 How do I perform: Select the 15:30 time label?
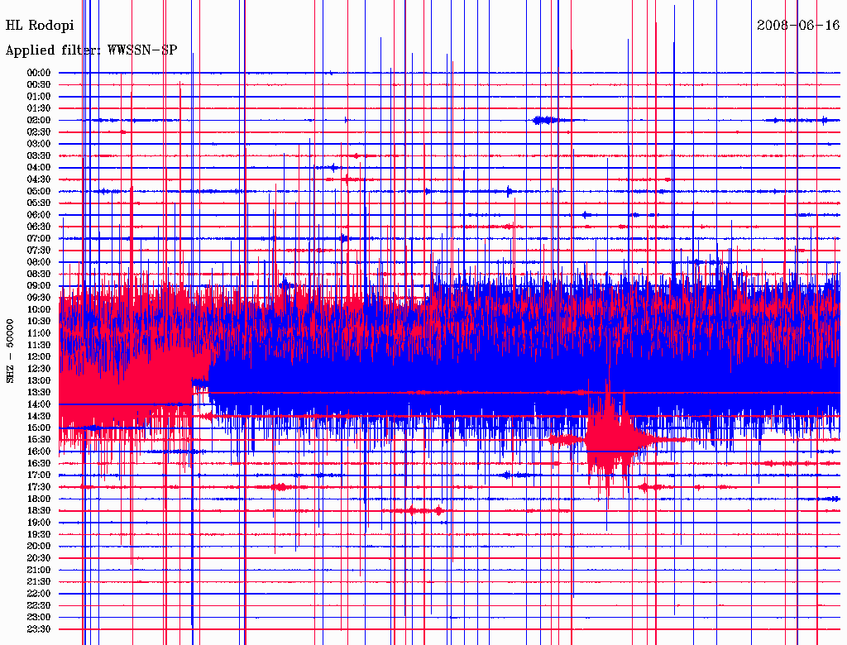(x=39, y=440)
